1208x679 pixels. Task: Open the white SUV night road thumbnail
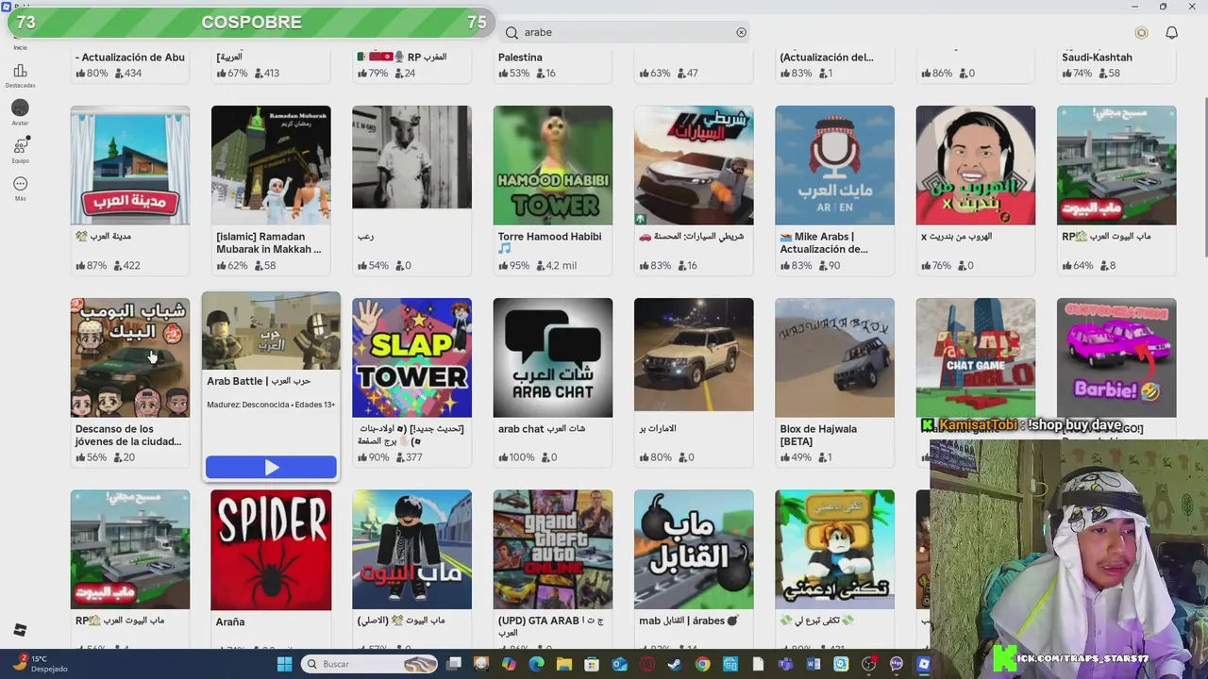694,355
